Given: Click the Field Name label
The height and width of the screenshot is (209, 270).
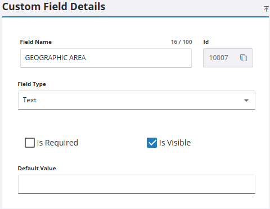Looking at the screenshot, I should coord(36,42).
